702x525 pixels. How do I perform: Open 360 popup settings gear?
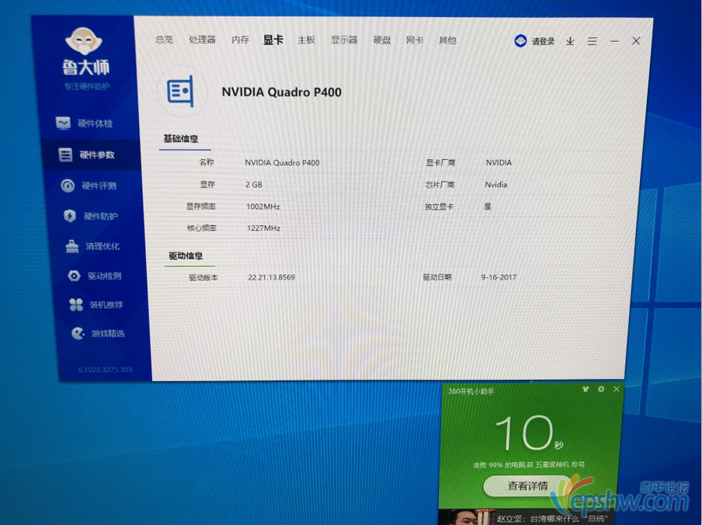pos(601,389)
